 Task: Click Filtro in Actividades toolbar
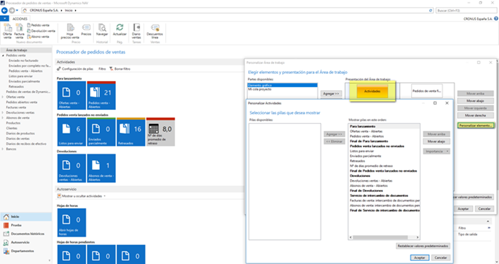(102, 69)
